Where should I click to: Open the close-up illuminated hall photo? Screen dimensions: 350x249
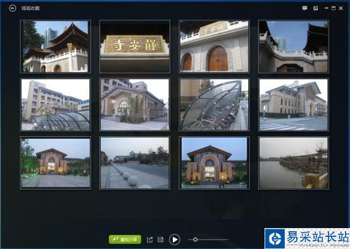point(215,163)
